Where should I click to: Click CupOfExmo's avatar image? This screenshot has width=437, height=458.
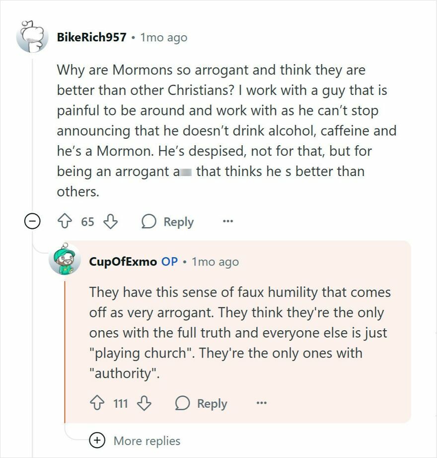64,261
